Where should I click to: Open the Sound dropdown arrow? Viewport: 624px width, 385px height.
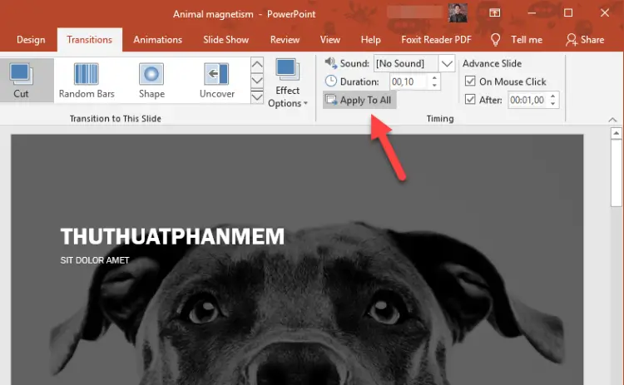447,63
